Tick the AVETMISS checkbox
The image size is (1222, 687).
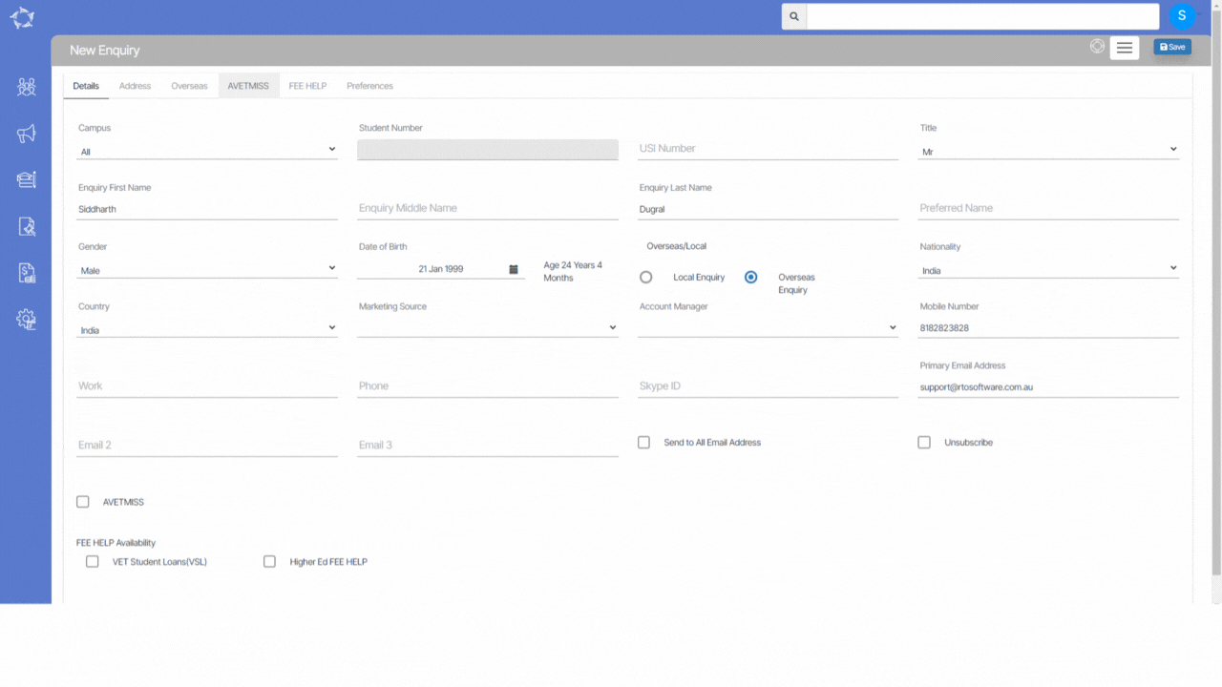coord(83,502)
